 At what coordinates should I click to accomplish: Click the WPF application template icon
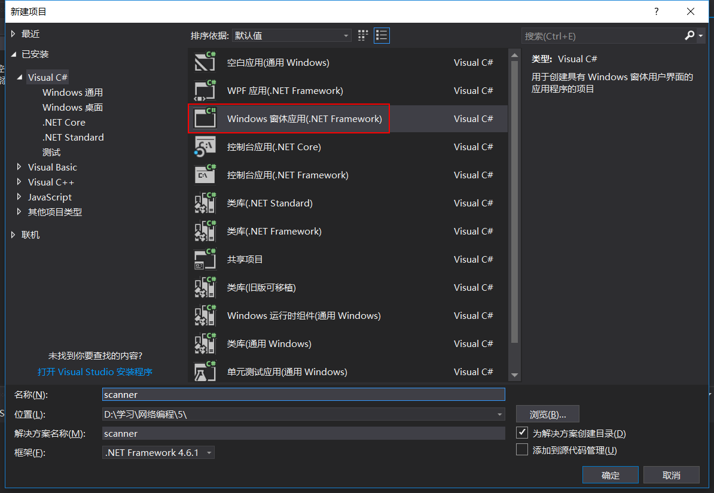point(205,90)
